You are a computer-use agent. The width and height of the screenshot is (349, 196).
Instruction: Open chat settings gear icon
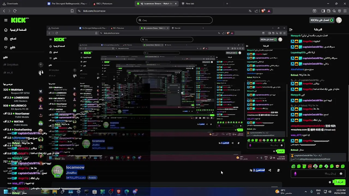330,182
